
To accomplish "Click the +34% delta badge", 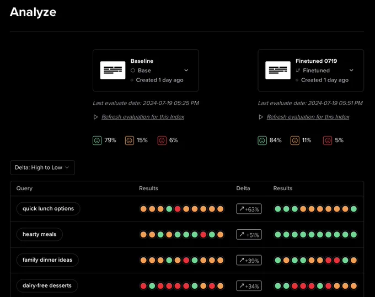I will click(249, 286).
